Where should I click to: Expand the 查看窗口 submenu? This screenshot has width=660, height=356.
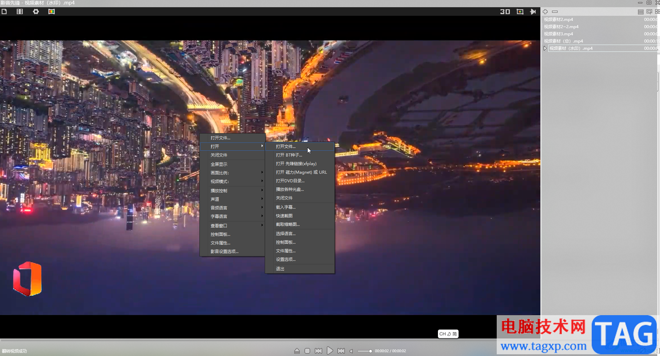[x=232, y=226]
